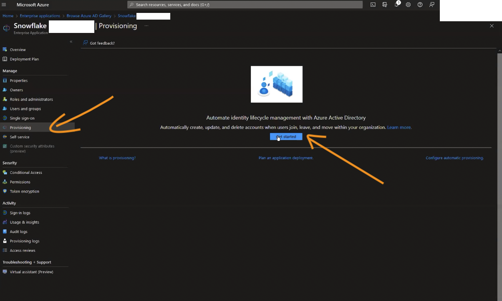Click the Single sign-on icon
Image resolution: width=502 pixels, height=301 pixels.
pyautogui.click(x=5, y=118)
